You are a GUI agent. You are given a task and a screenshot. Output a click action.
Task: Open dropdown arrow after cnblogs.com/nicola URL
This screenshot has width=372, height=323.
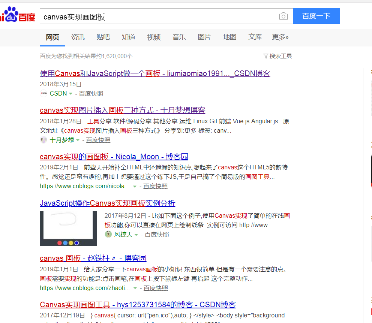coord(135,187)
